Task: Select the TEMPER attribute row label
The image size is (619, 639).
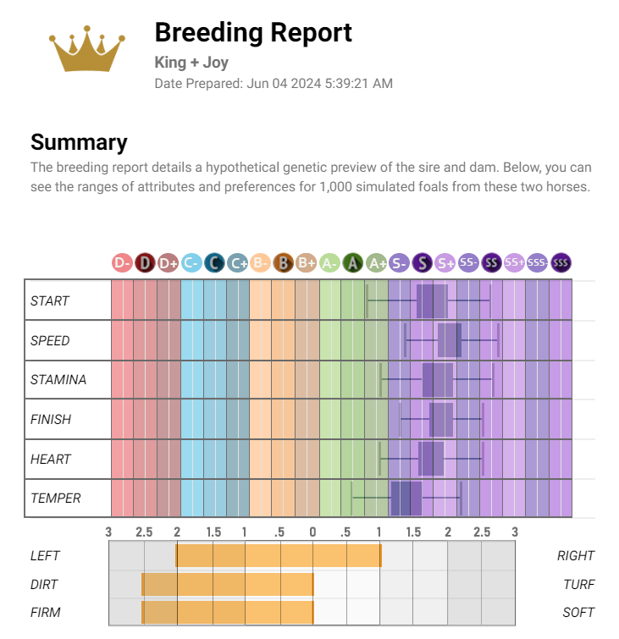Action: tap(56, 498)
